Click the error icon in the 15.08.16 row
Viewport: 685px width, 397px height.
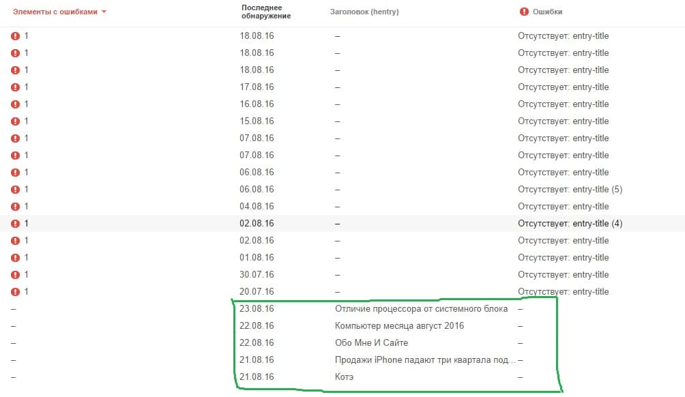point(16,121)
